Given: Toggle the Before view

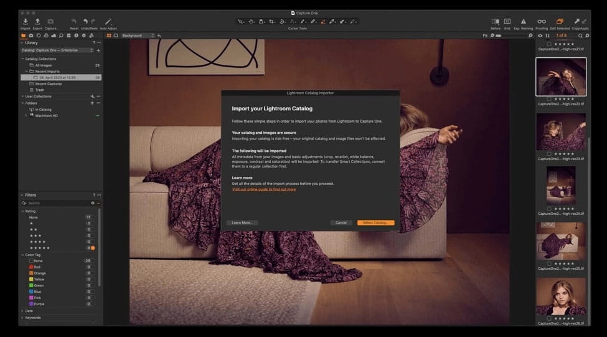Looking at the screenshot, I should click(495, 22).
